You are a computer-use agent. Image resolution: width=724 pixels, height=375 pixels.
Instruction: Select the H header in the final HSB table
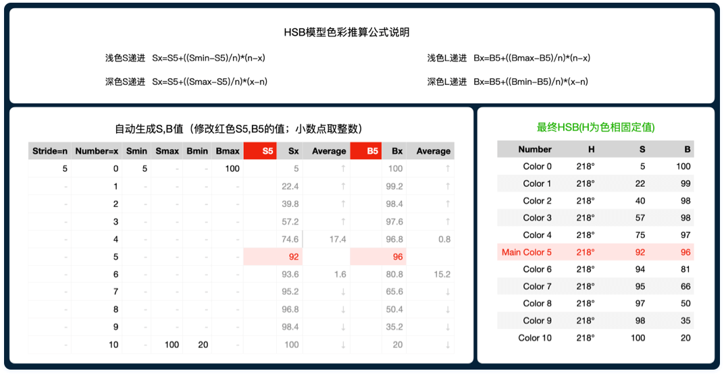591,150
